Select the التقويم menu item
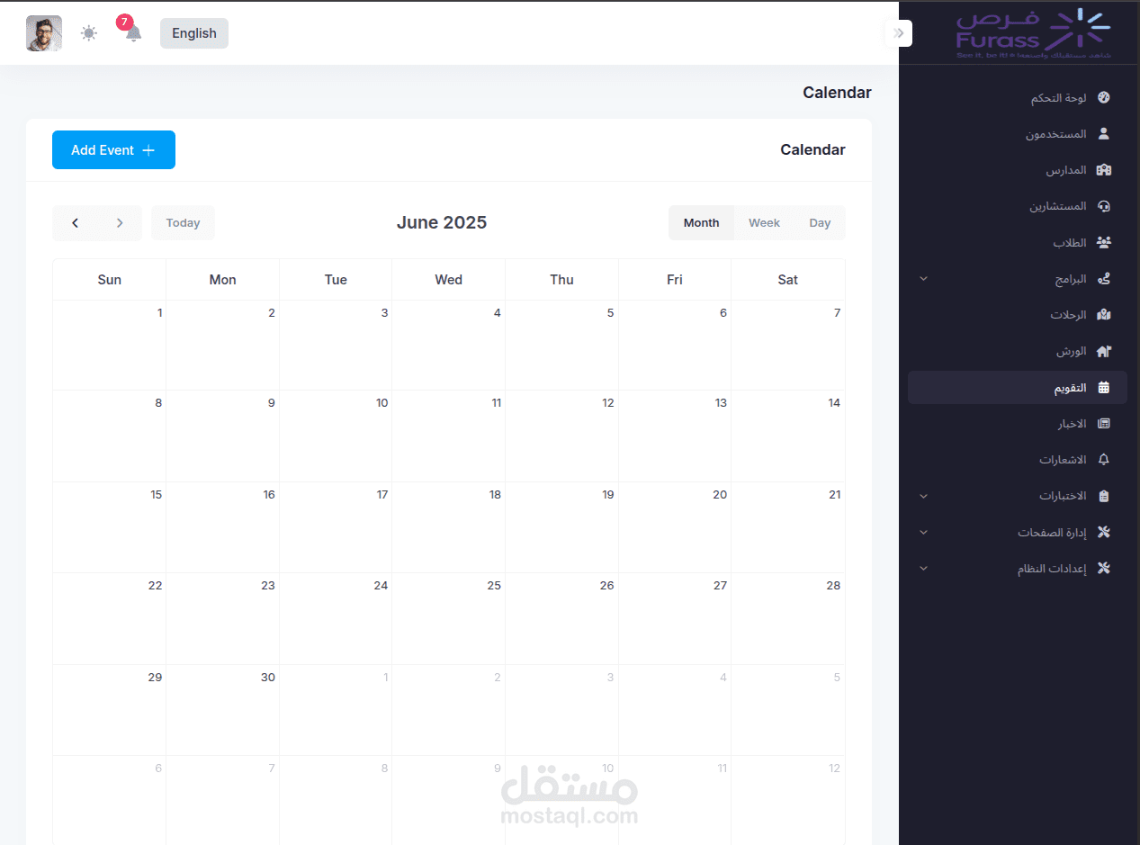1140x845 pixels. click(1017, 388)
